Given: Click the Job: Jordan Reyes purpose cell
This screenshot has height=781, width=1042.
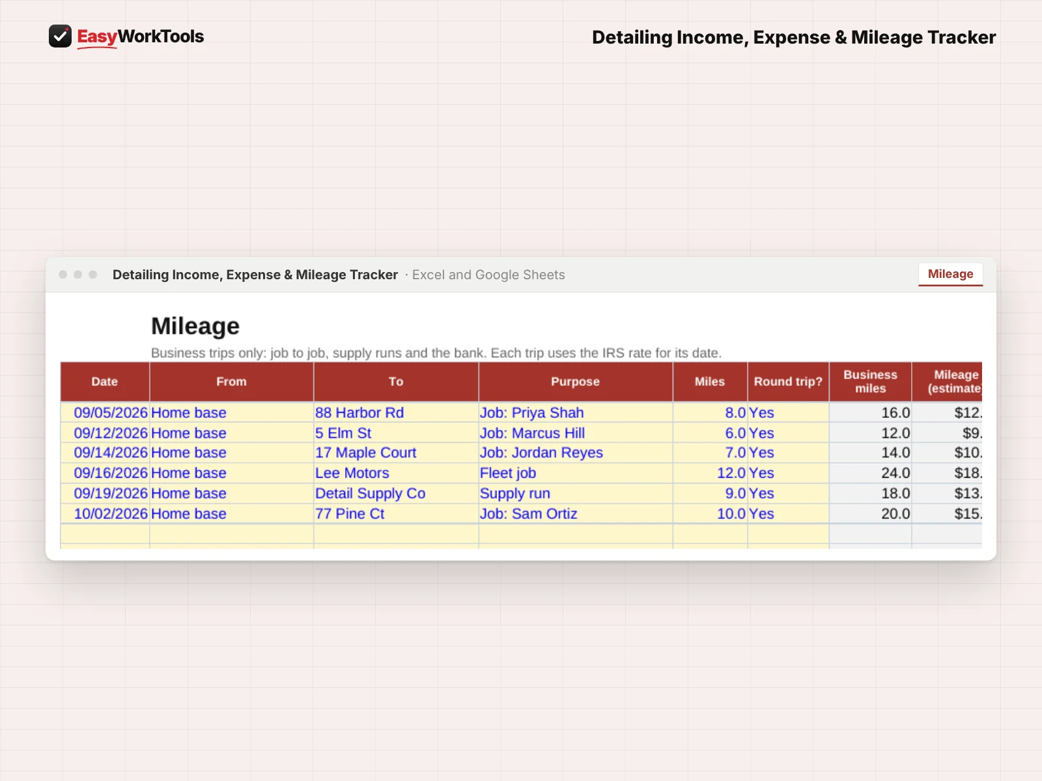Looking at the screenshot, I should pos(576,452).
